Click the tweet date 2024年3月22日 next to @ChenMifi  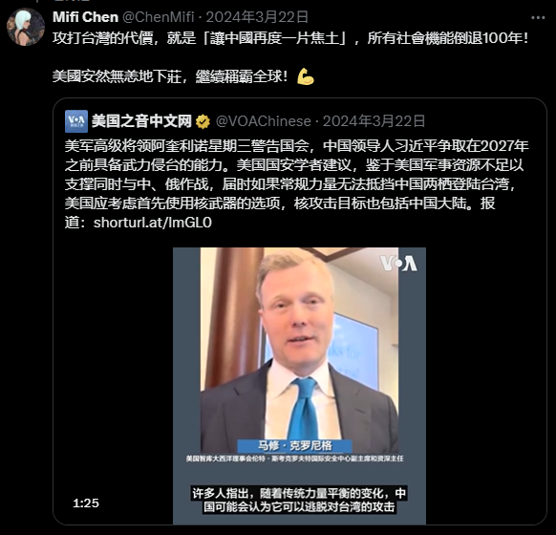[257, 17]
